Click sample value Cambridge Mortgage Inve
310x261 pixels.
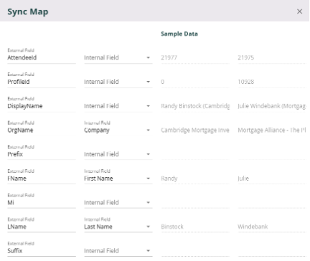pos(195,130)
